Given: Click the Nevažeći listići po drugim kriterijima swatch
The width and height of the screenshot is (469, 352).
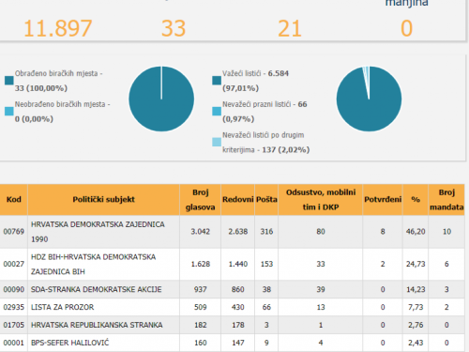Looking at the screenshot, I should pyautogui.click(x=217, y=142).
